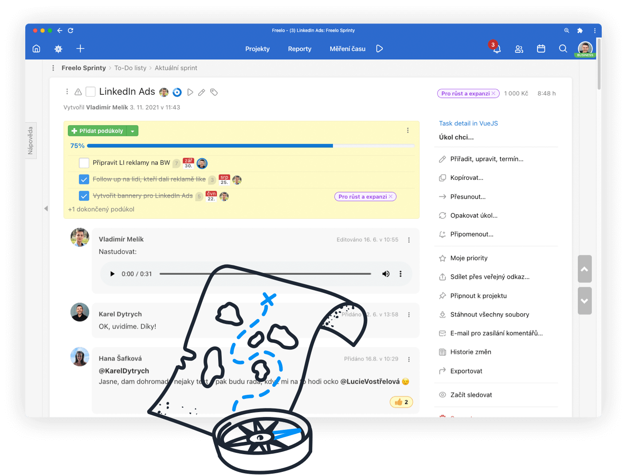627x475 pixels.
Task: Click the plus add-new icon in header
Action: pos(80,49)
